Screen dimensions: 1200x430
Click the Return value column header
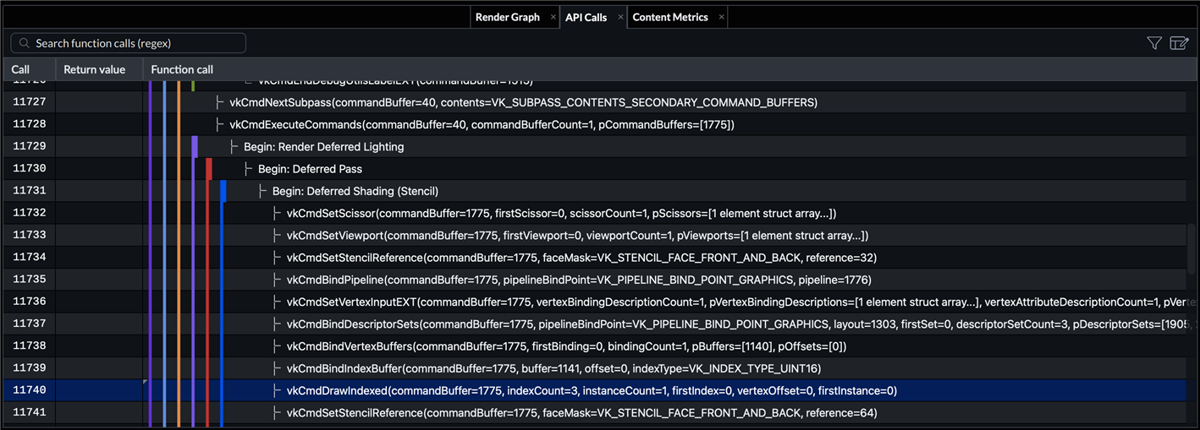99,69
